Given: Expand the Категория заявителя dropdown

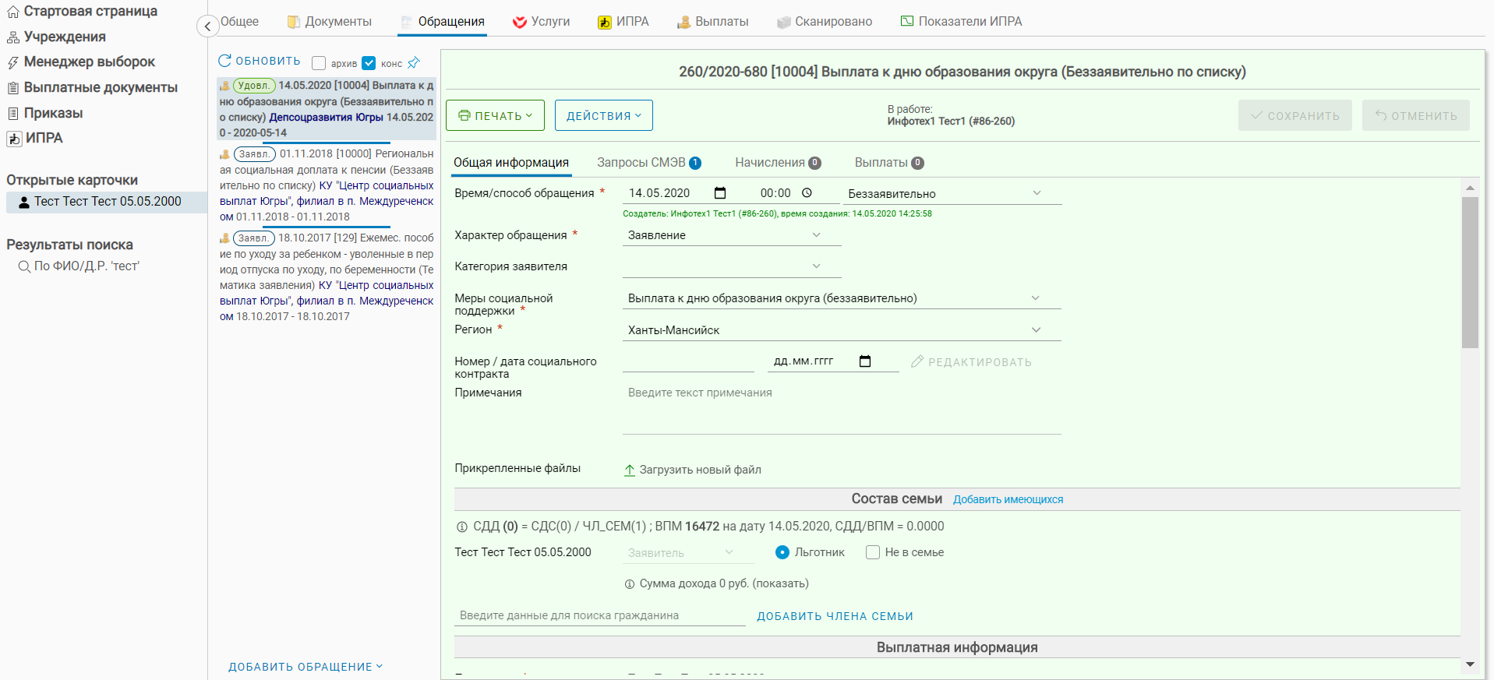Looking at the screenshot, I should coord(732,266).
